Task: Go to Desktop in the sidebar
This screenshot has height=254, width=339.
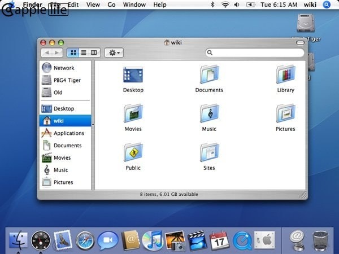Action: click(66, 108)
